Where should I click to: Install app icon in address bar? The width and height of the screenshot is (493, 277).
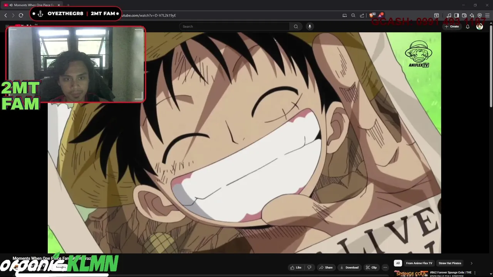(x=345, y=15)
